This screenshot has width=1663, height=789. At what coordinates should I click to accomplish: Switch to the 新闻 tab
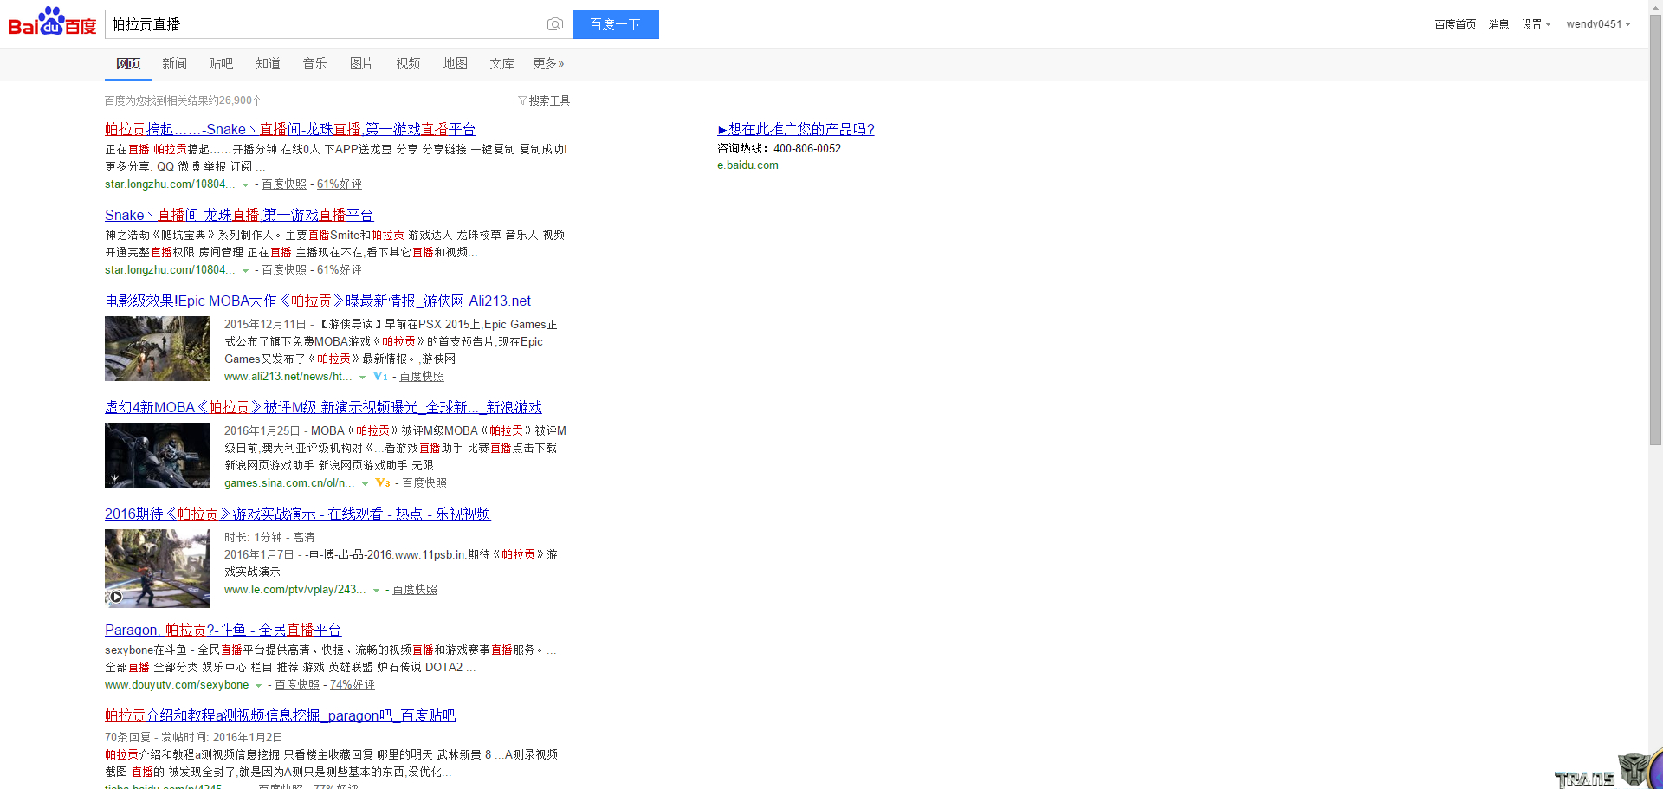(x=175, y=63)
